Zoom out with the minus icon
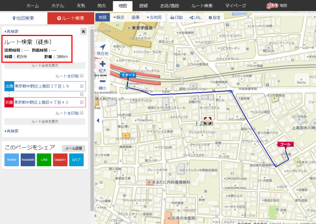316x224 pixels. coord(102,81)
